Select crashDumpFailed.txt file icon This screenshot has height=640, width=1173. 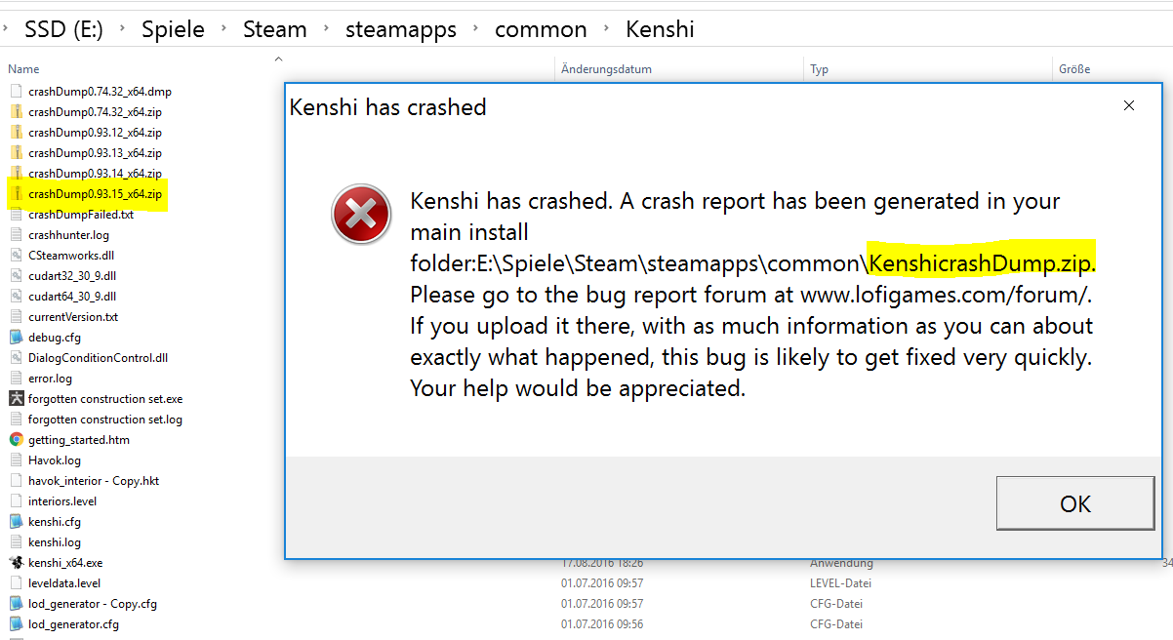click(16, 214)
